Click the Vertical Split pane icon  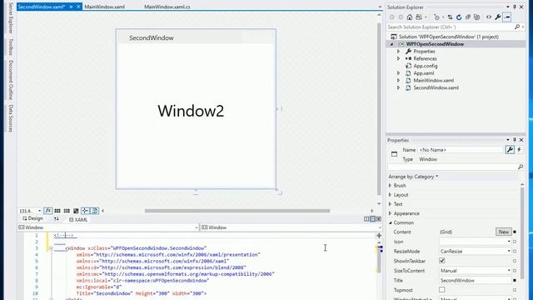coord(366,219)
